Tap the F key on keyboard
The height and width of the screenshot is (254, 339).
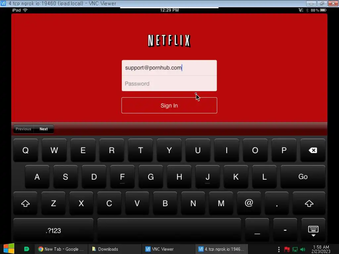[x=122, y=177]
